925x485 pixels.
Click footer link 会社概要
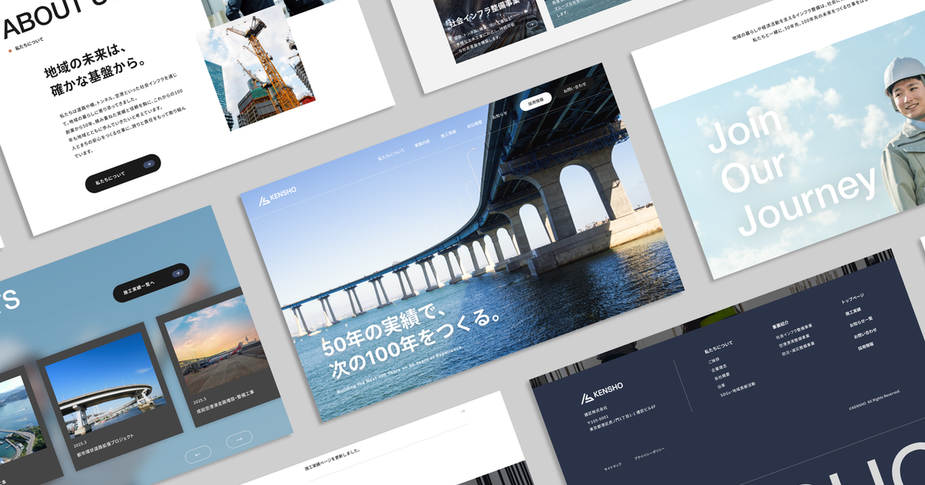tap(721, 377)
